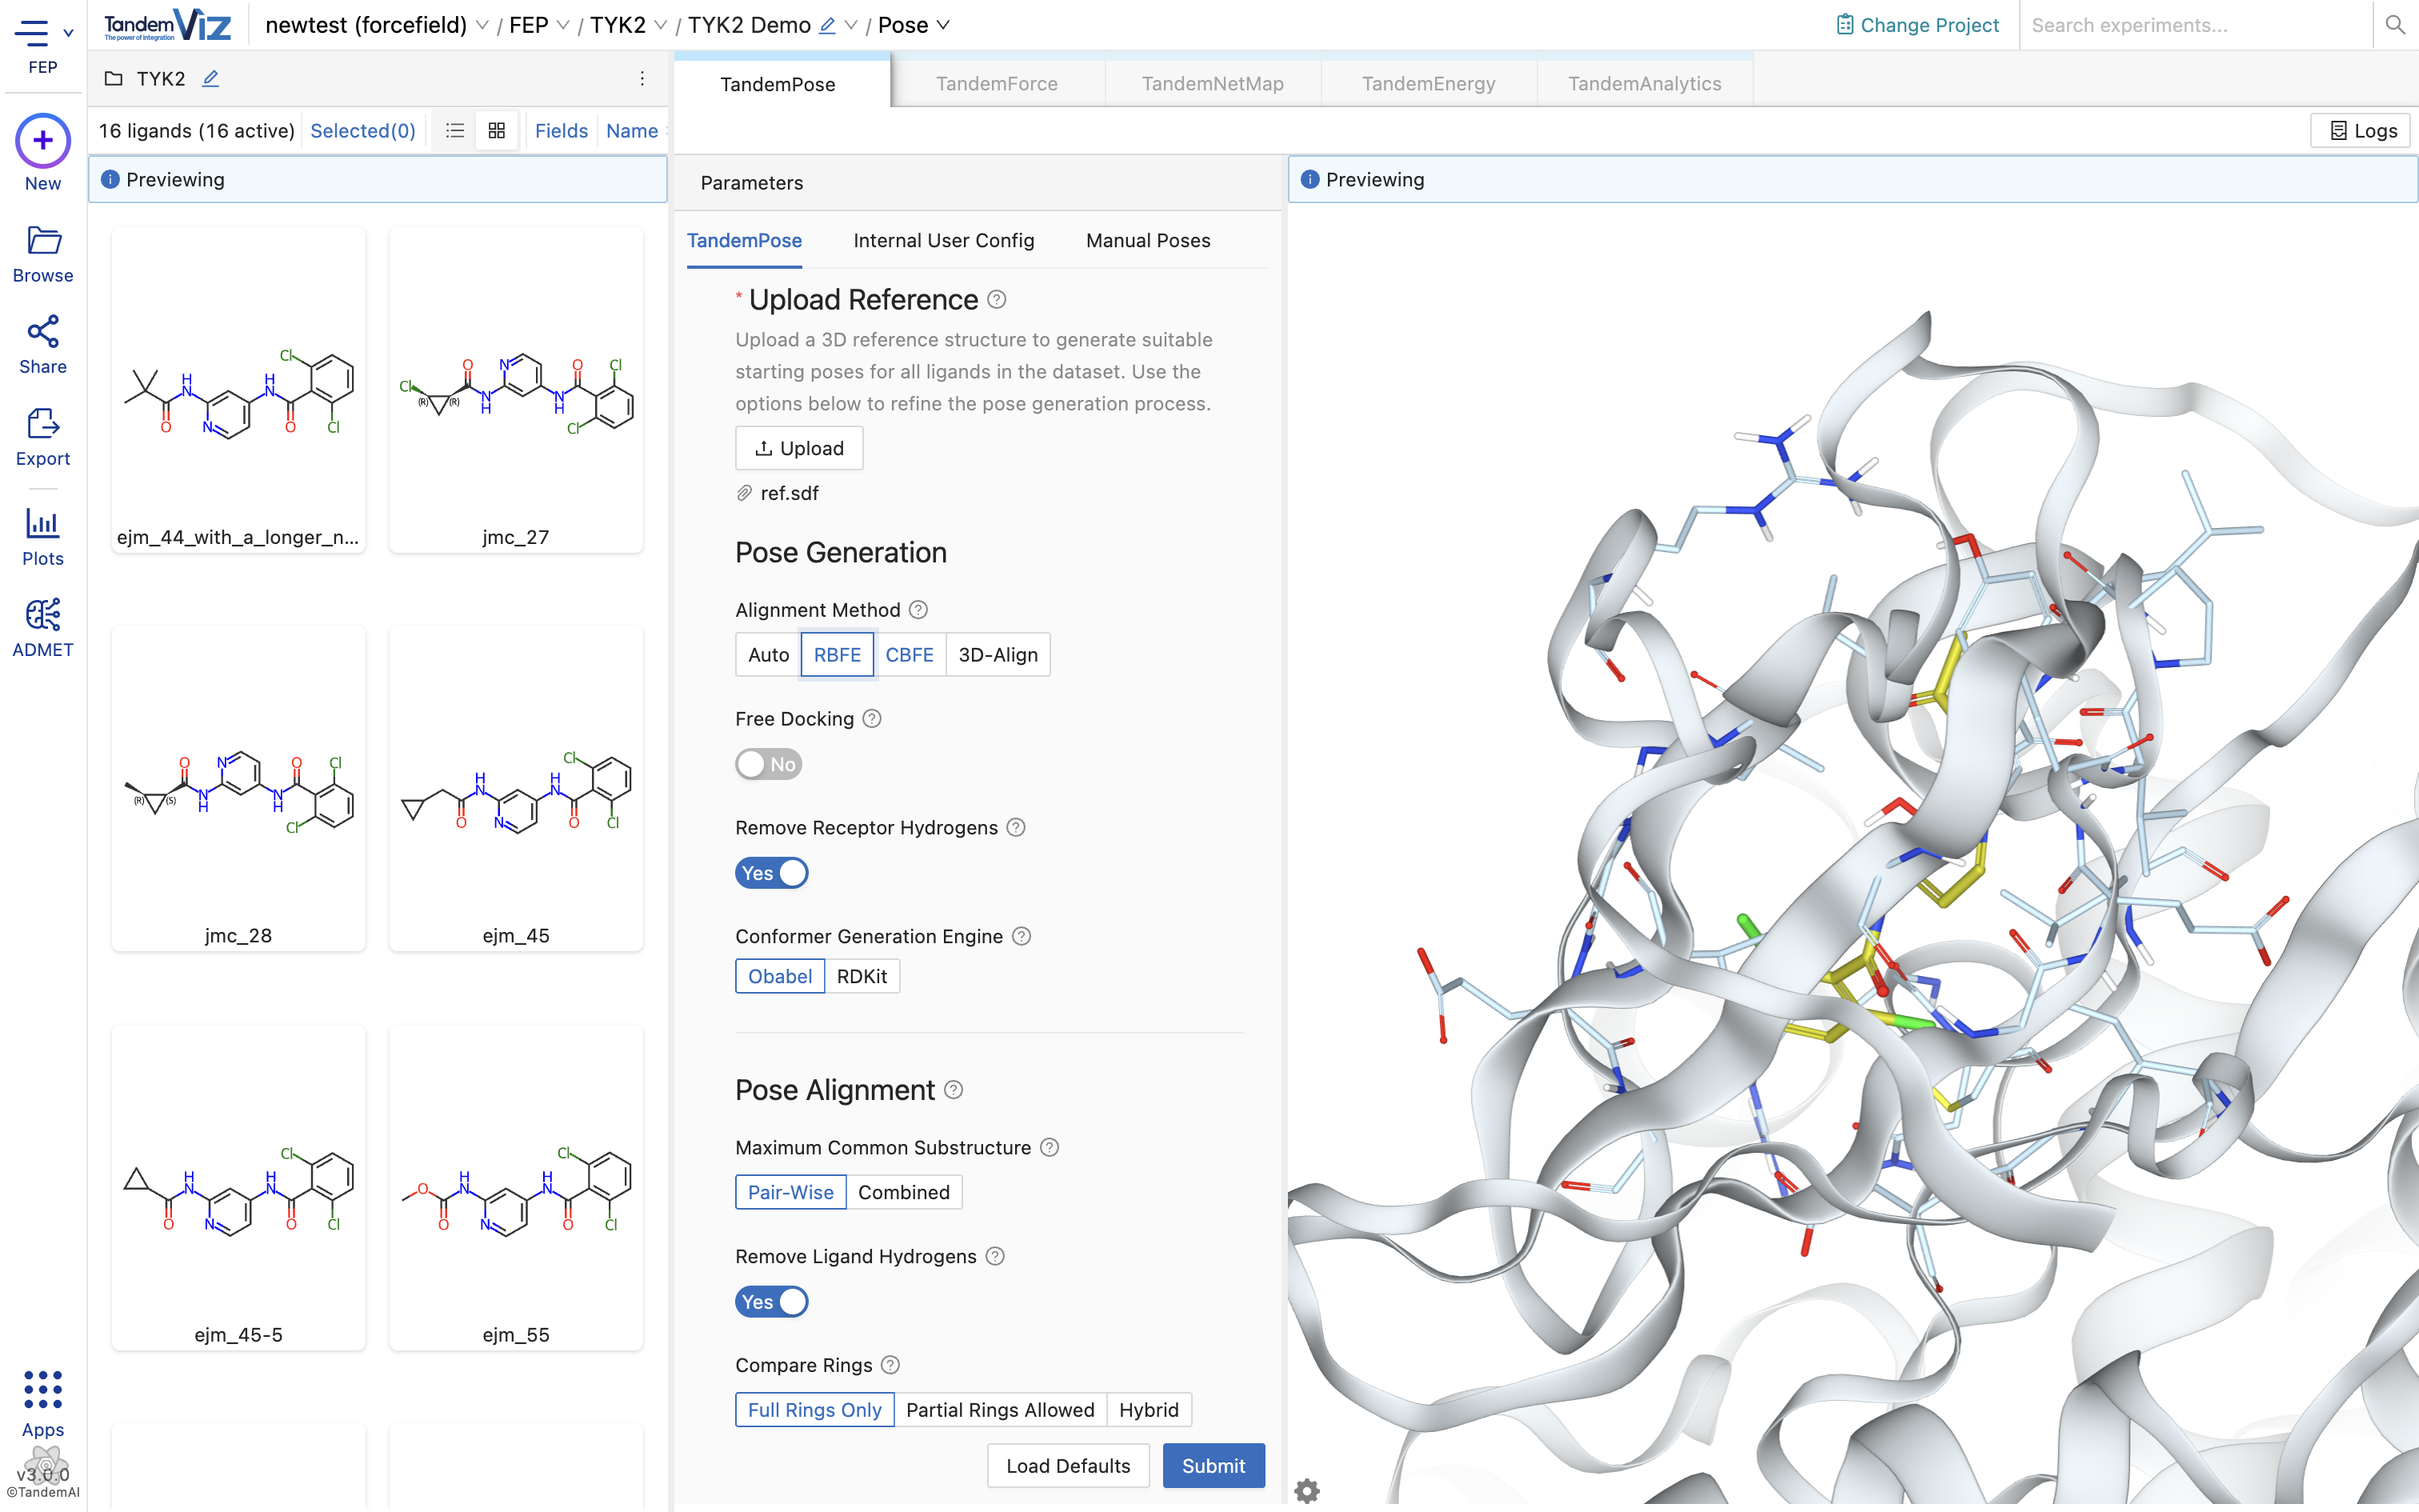Open the FEP hamburger menu icon
2419x1512 pixels.
[32, 33]
